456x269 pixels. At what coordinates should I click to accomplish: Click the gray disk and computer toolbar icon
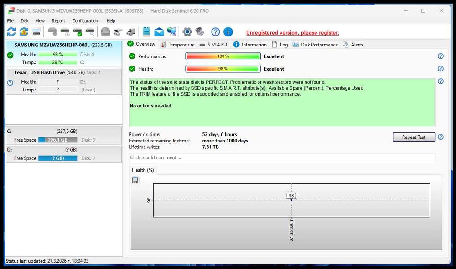(130, 32)
